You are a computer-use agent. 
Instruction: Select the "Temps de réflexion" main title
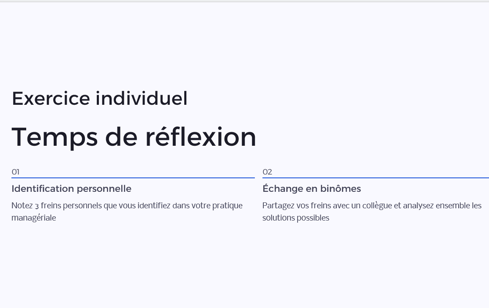(134, 137)
